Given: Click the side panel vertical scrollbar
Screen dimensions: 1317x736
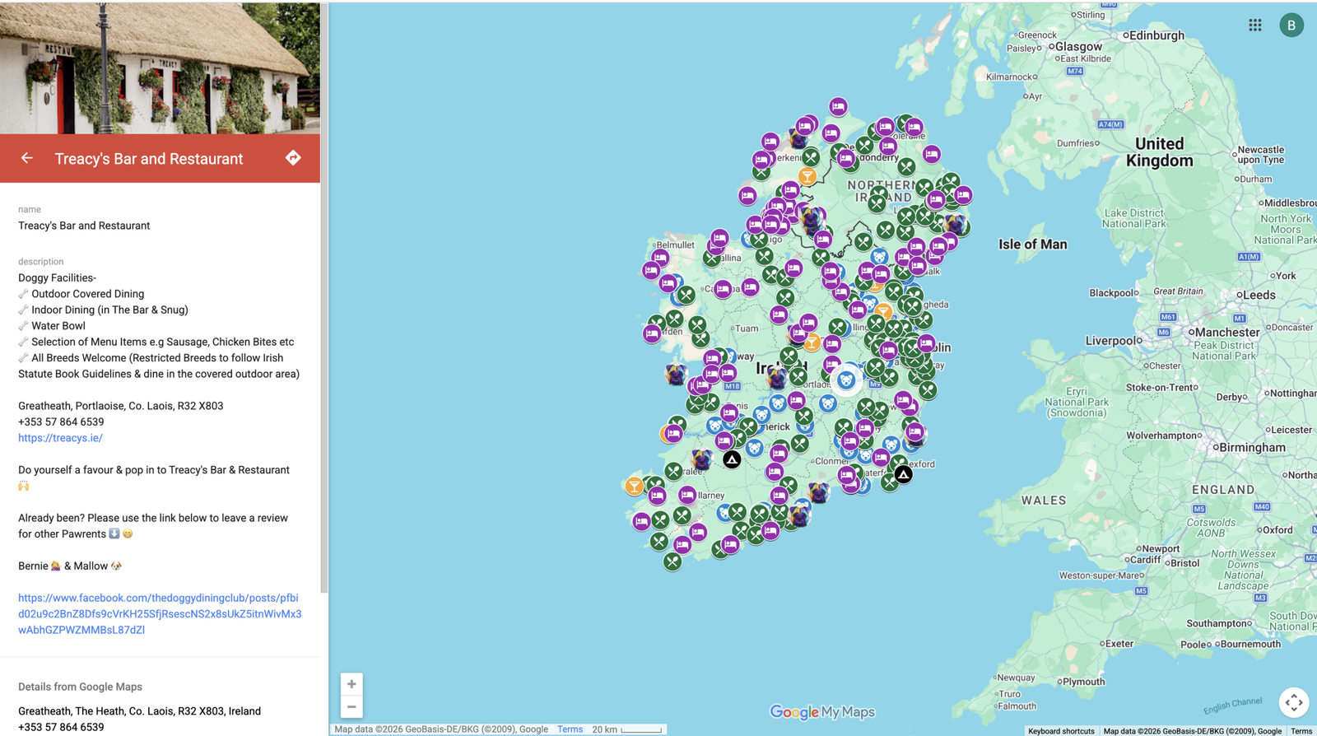Looking at the screenshot, I should (x=324, y=296).
